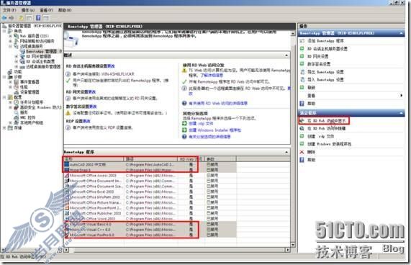This screenshot has height=265, width=411.
Task: Click 创建 Windows Installer 程序包 link in overview
Action: 215,130
